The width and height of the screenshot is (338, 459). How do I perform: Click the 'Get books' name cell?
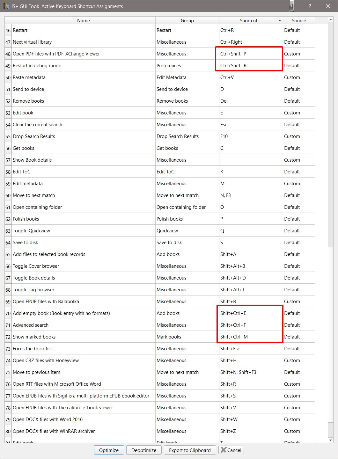coord(84,148)
